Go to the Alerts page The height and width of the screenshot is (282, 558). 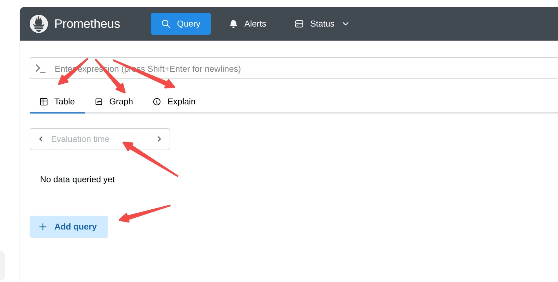[x=248, y=24]
